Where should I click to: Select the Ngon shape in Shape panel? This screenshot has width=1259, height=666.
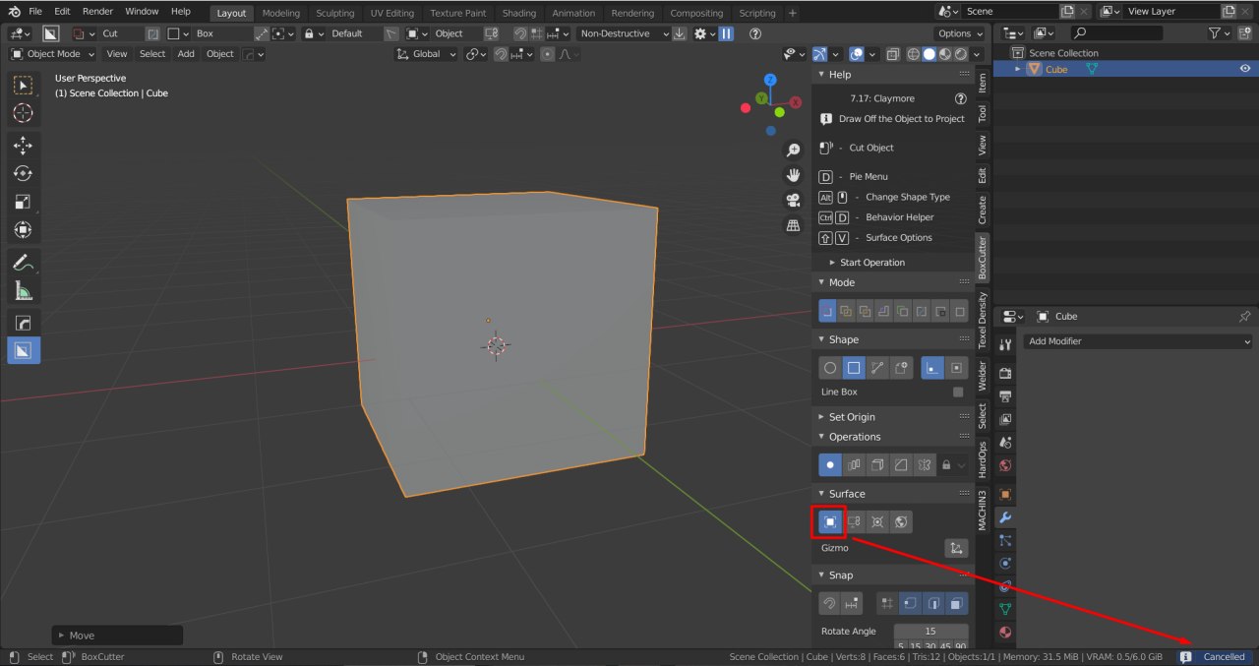coord(877,368)
